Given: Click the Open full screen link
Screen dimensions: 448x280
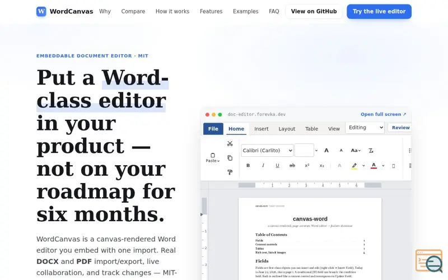Looking at the screenshot, I should click(x=383, y=114).
